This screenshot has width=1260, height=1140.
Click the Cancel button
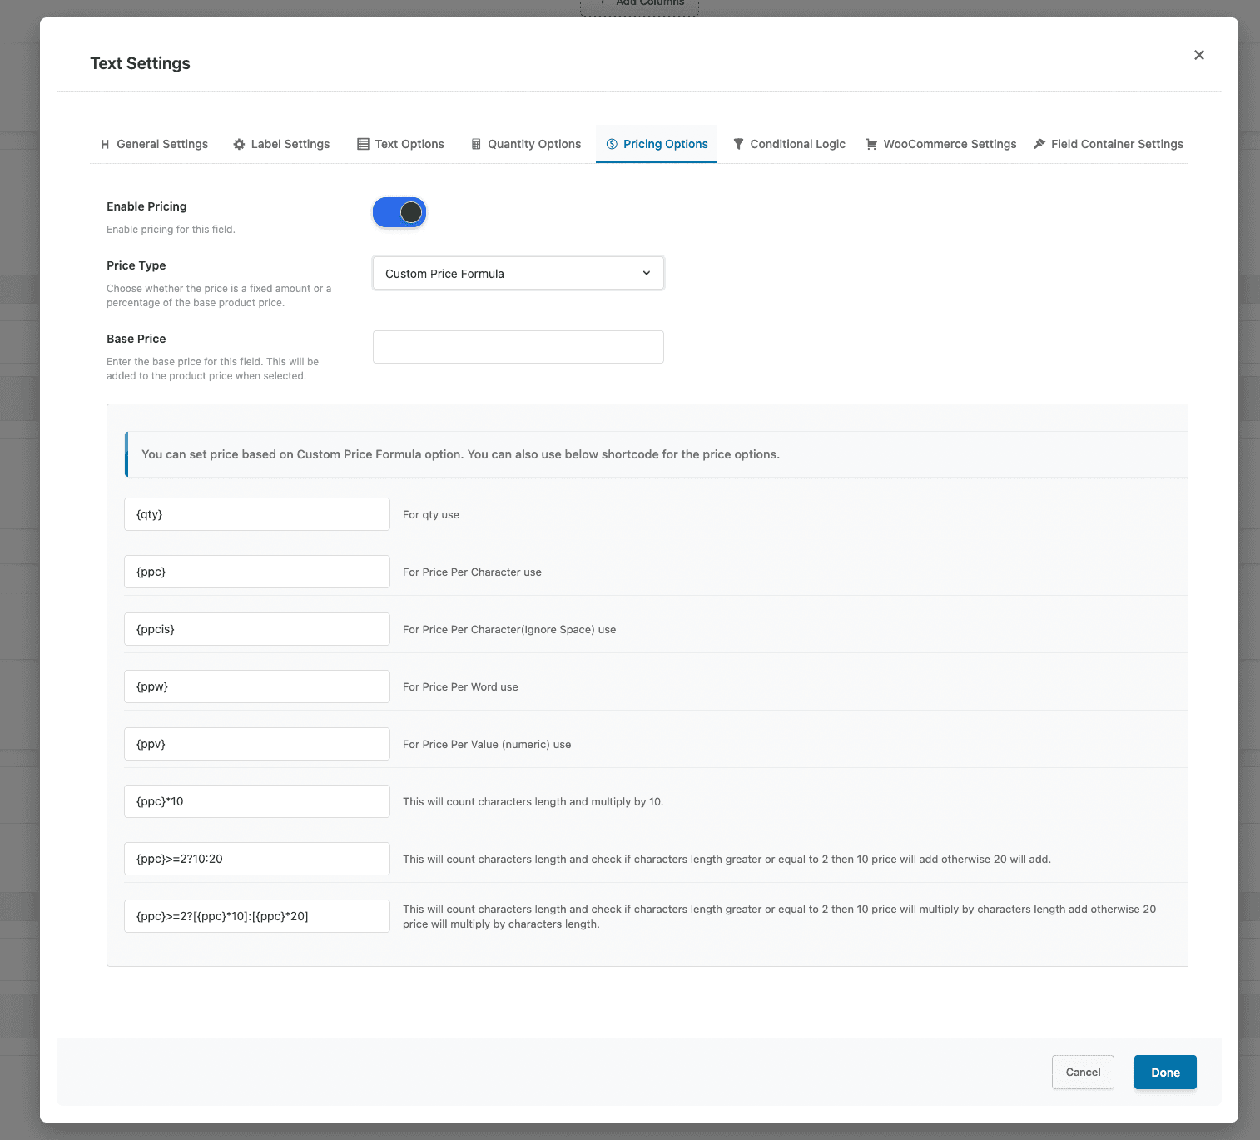coord(1083,1072)
